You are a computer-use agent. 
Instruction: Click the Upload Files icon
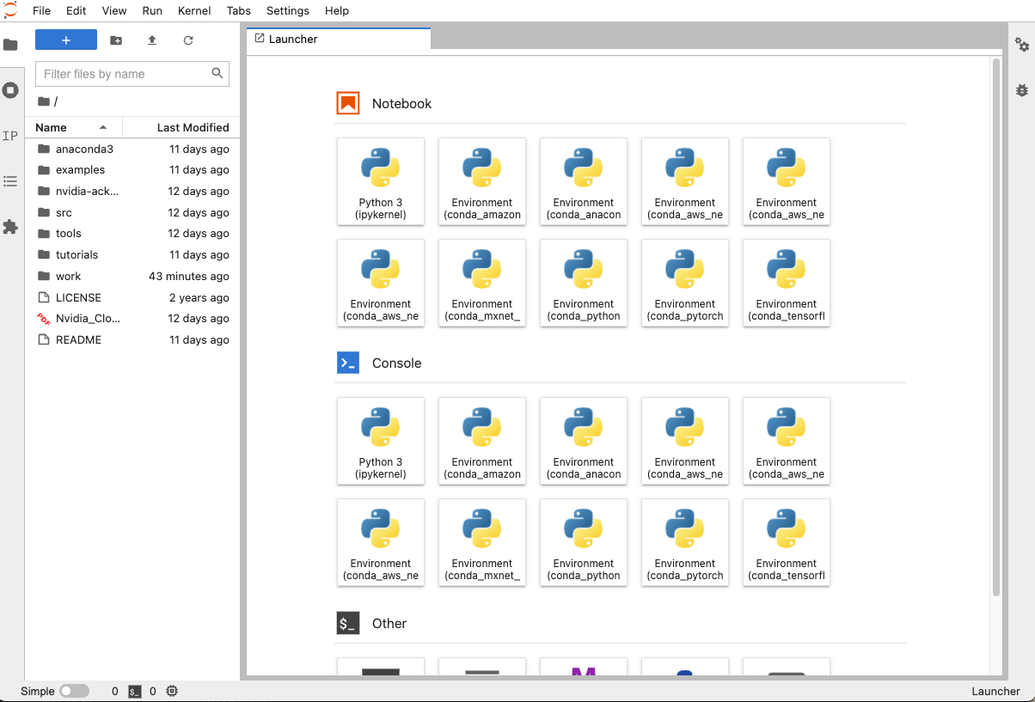(x=152, y=40)
